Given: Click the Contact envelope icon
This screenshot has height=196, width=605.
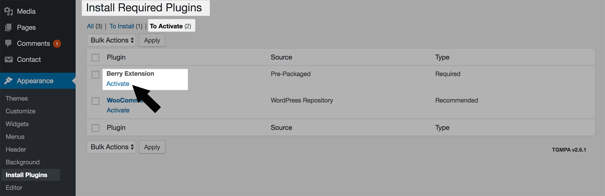Looking at the screenshot, I should point(9,59).
